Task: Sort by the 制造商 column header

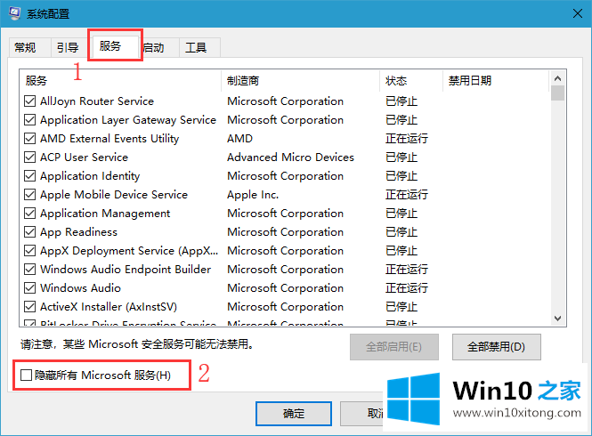Action: [300, 80]
